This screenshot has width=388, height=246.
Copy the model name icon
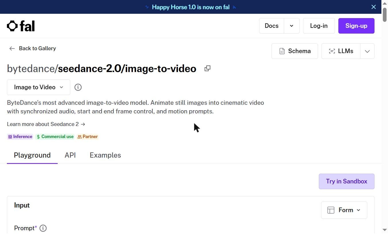(207, 68)
